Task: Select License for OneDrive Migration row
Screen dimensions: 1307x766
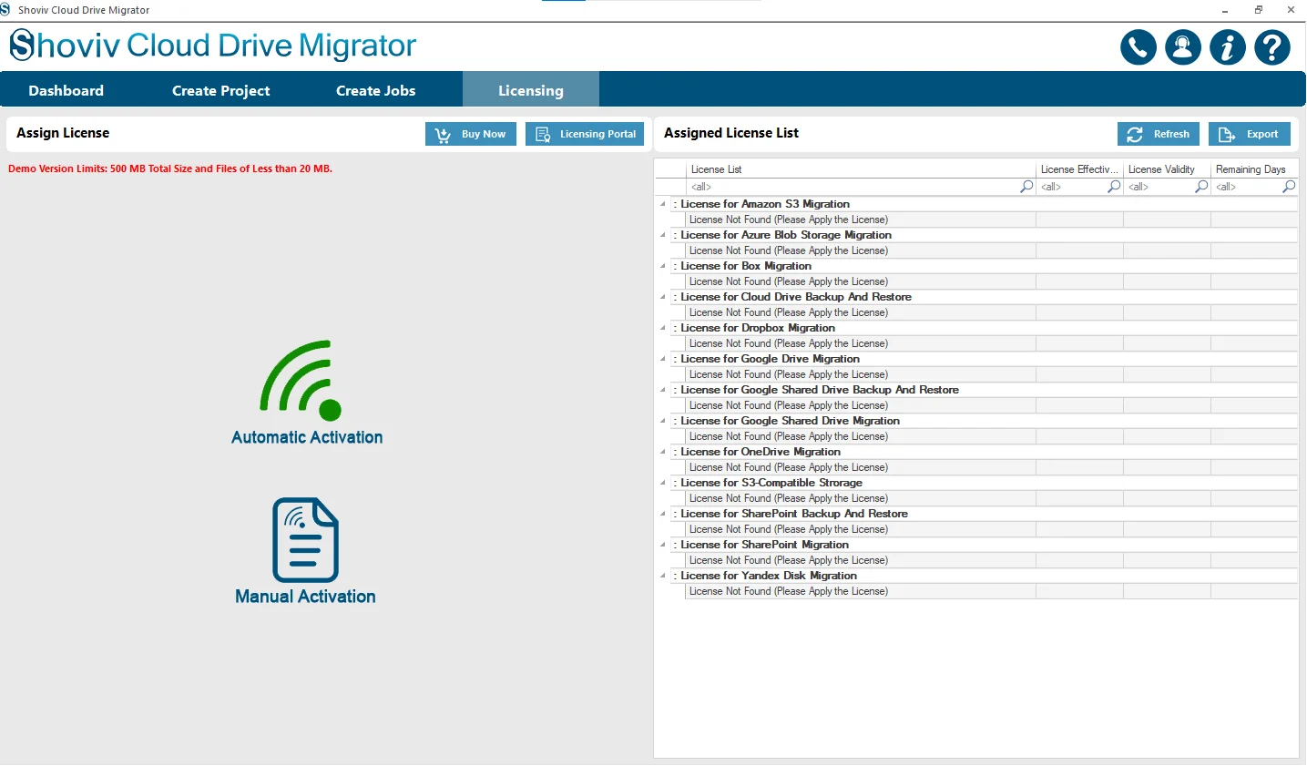Action: coord(984,452)
